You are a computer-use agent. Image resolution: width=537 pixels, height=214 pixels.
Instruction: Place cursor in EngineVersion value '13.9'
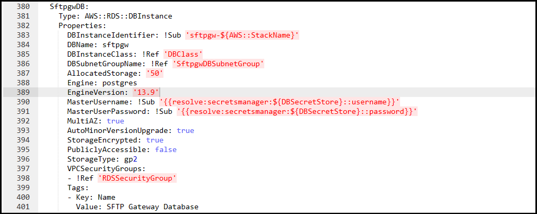coord(146,92)
